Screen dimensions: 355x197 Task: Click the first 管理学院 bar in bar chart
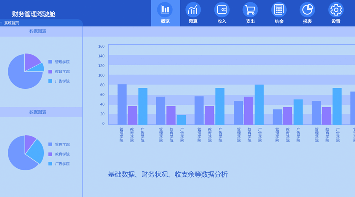coord(122,104)
